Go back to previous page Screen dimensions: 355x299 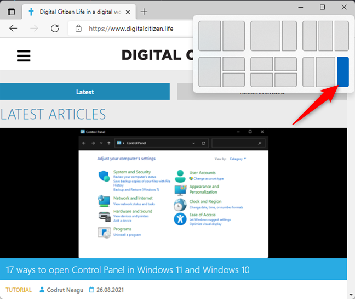[13, 29]
